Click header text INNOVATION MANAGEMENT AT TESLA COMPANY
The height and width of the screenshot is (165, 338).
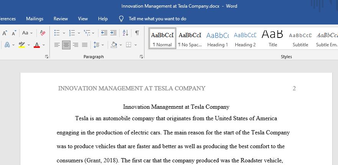pos(132,88)
